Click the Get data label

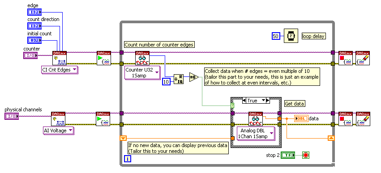(x=295, y=104)
